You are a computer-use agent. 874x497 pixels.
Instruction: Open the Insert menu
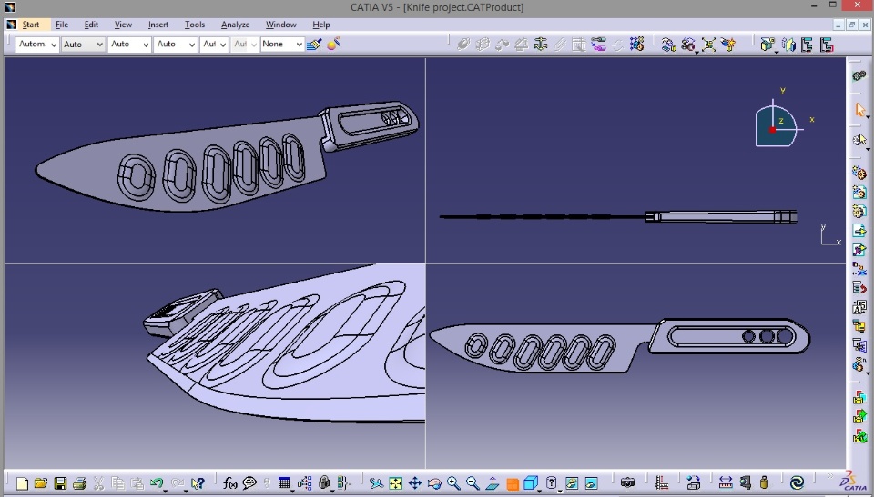pyautogui.click(x=158, y=25)
